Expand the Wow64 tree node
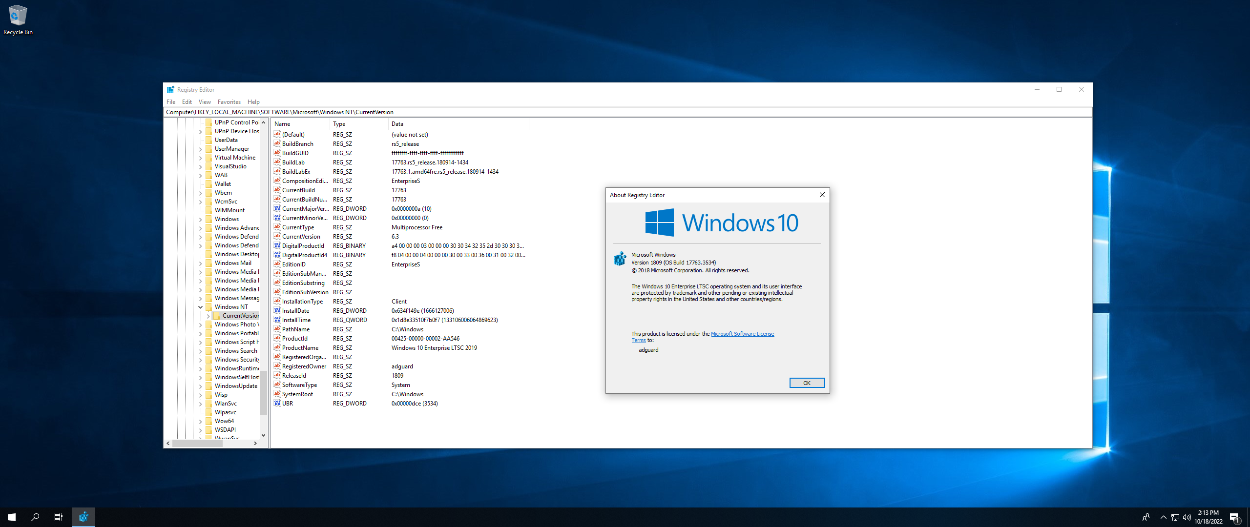This screenshot has width=1250, height=527. pos(200,421)
